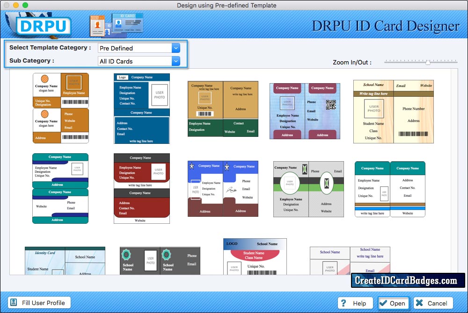The image size is (468, 313).
Task: Open the Select Template Category dropdown
Action: tap(176, 48)
